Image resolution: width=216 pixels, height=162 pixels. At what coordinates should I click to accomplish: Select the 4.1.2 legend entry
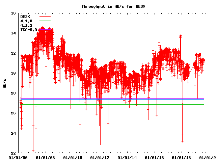(x=26, y=25)
